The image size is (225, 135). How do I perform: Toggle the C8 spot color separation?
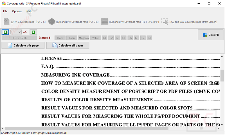[x=149, y=38]
